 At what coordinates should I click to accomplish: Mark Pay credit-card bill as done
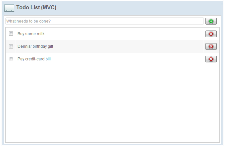pyautogui.click(x=11, y=59)
